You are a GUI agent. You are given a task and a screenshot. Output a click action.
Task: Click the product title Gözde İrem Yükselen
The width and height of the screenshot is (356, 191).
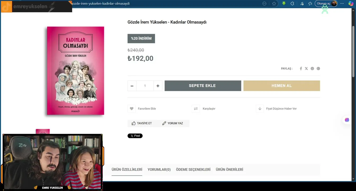(167, 22)
